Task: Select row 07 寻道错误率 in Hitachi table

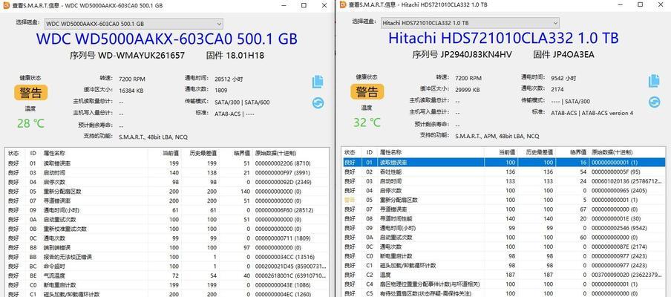Action: (504, 209)
